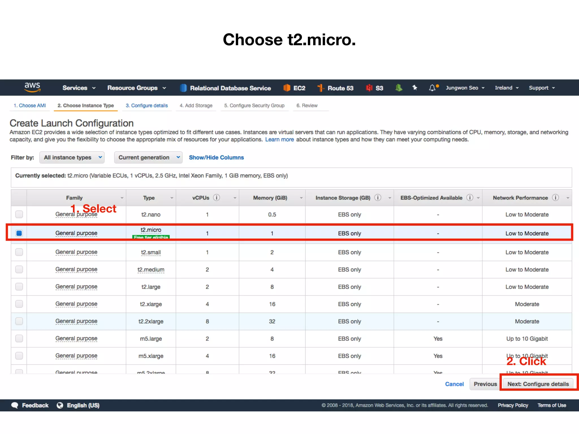The image size is (579, 434).
Task: Go to step 1 Choose AMI
Action: pyautogui.click(x=30, y=105)
